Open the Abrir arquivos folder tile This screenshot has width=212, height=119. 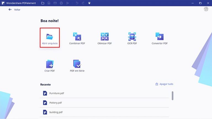[x=50, y=38]
